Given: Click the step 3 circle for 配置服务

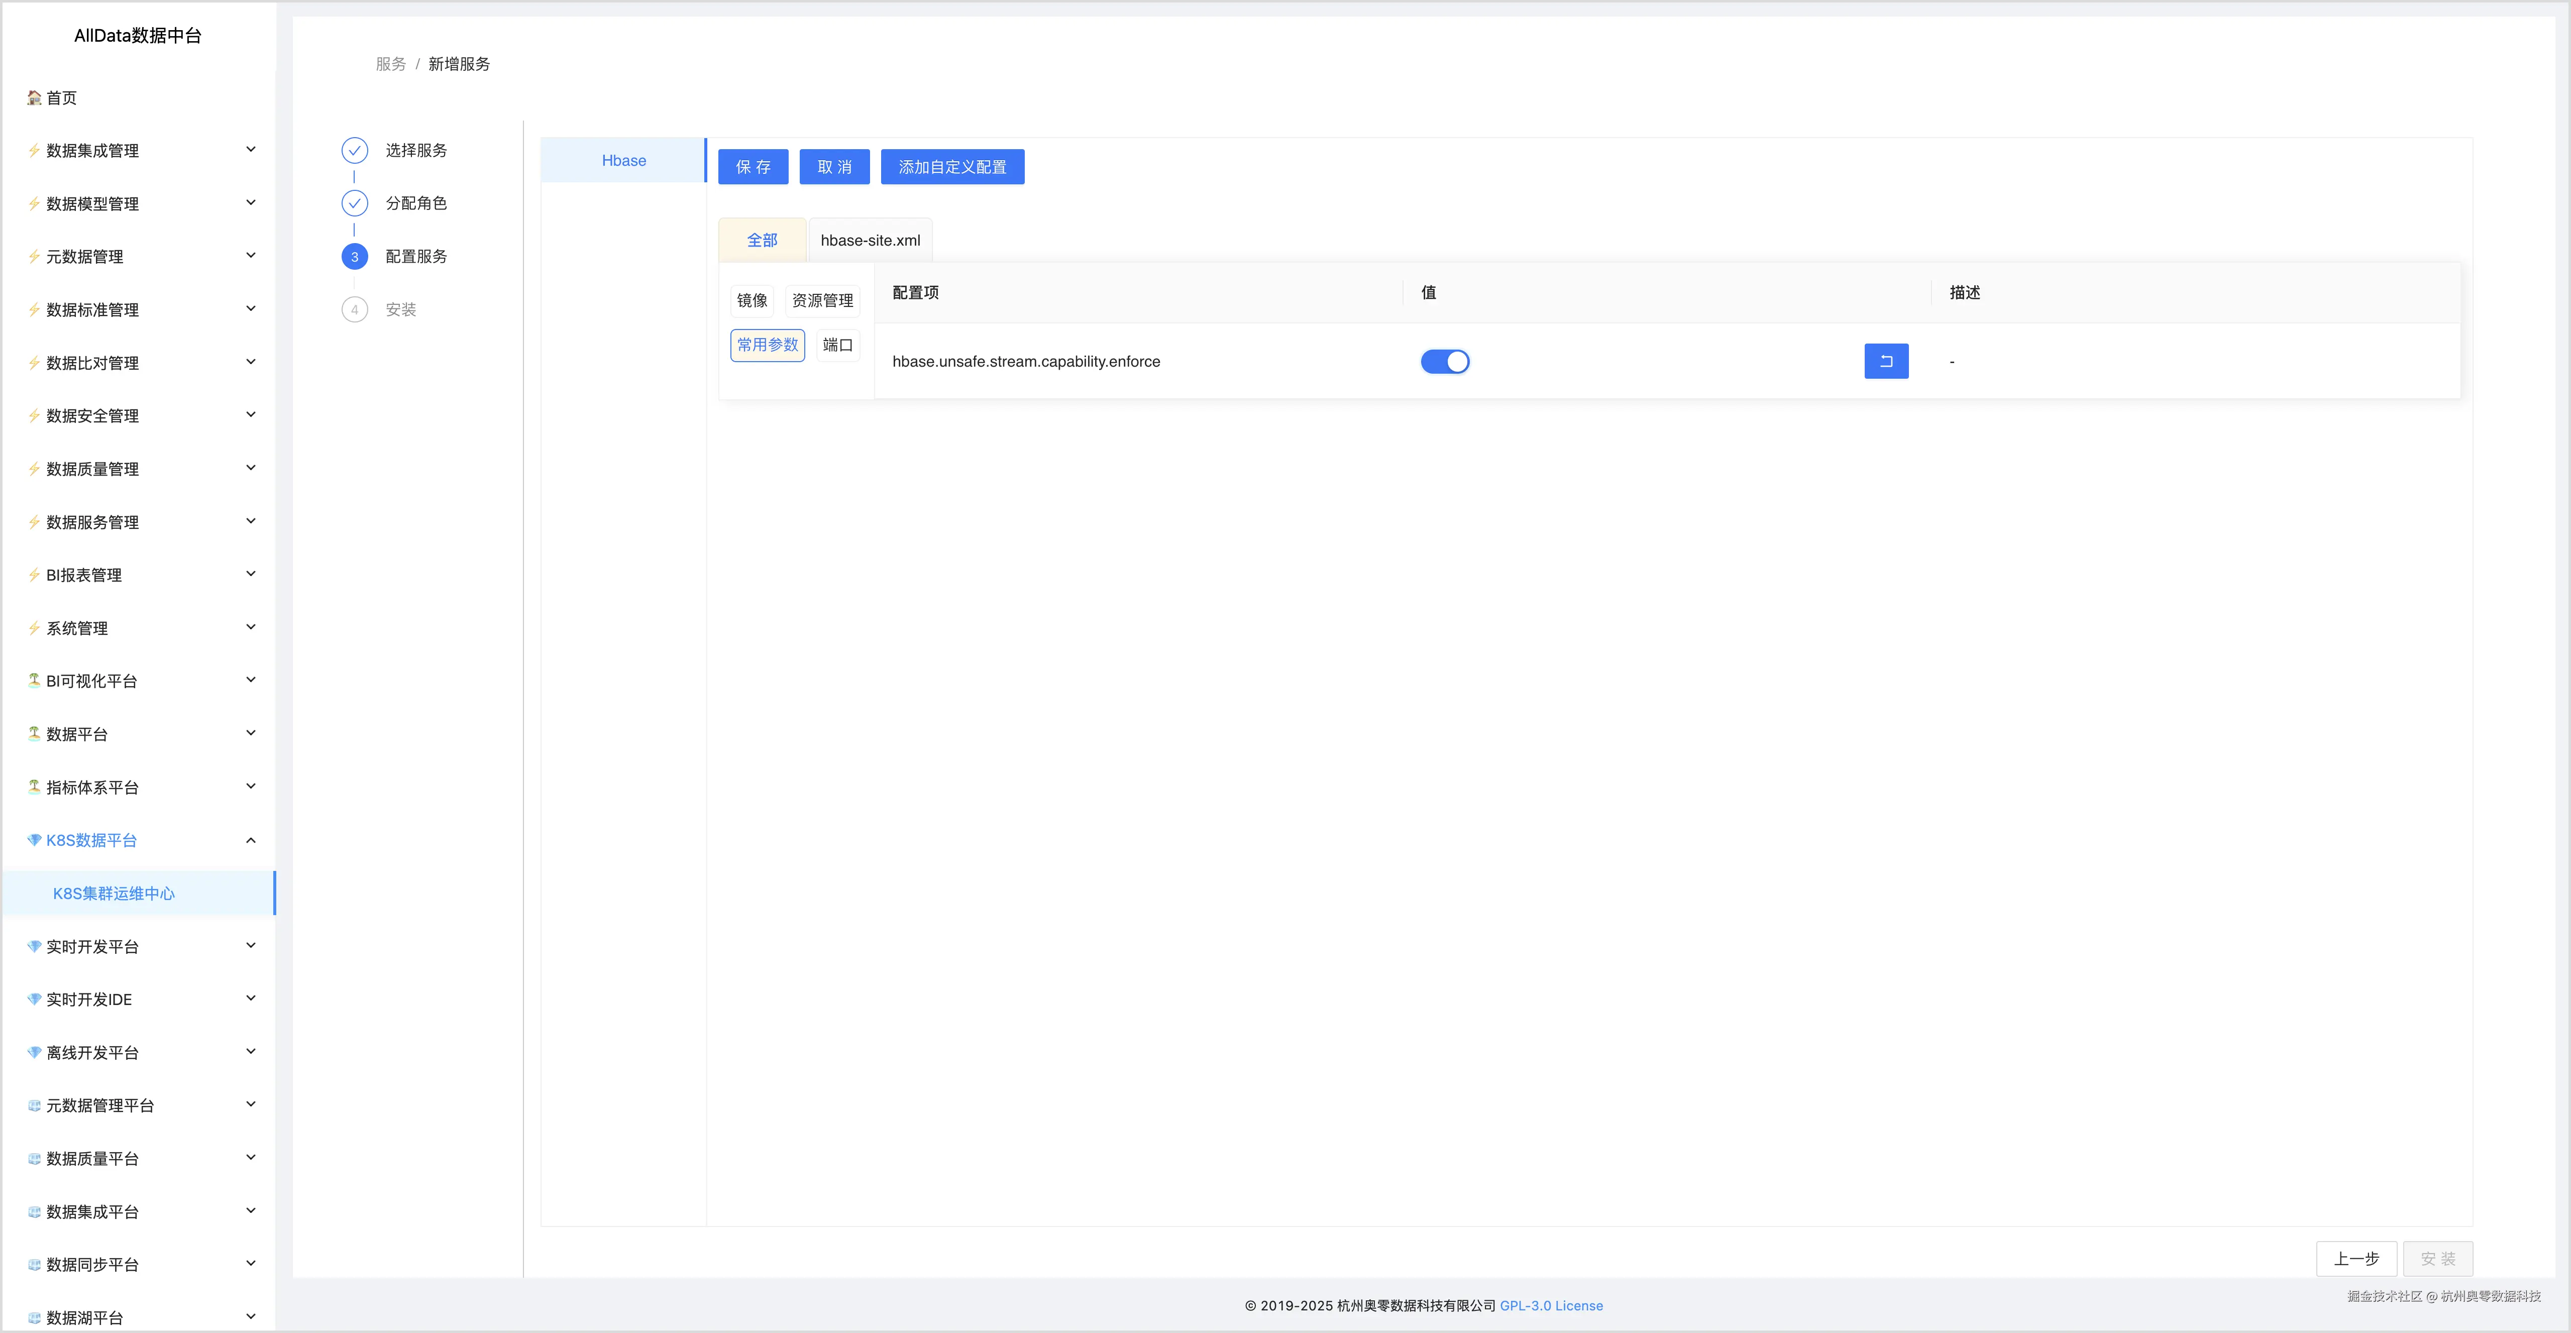Looking at the screenshot, I should tap(354, 257).
